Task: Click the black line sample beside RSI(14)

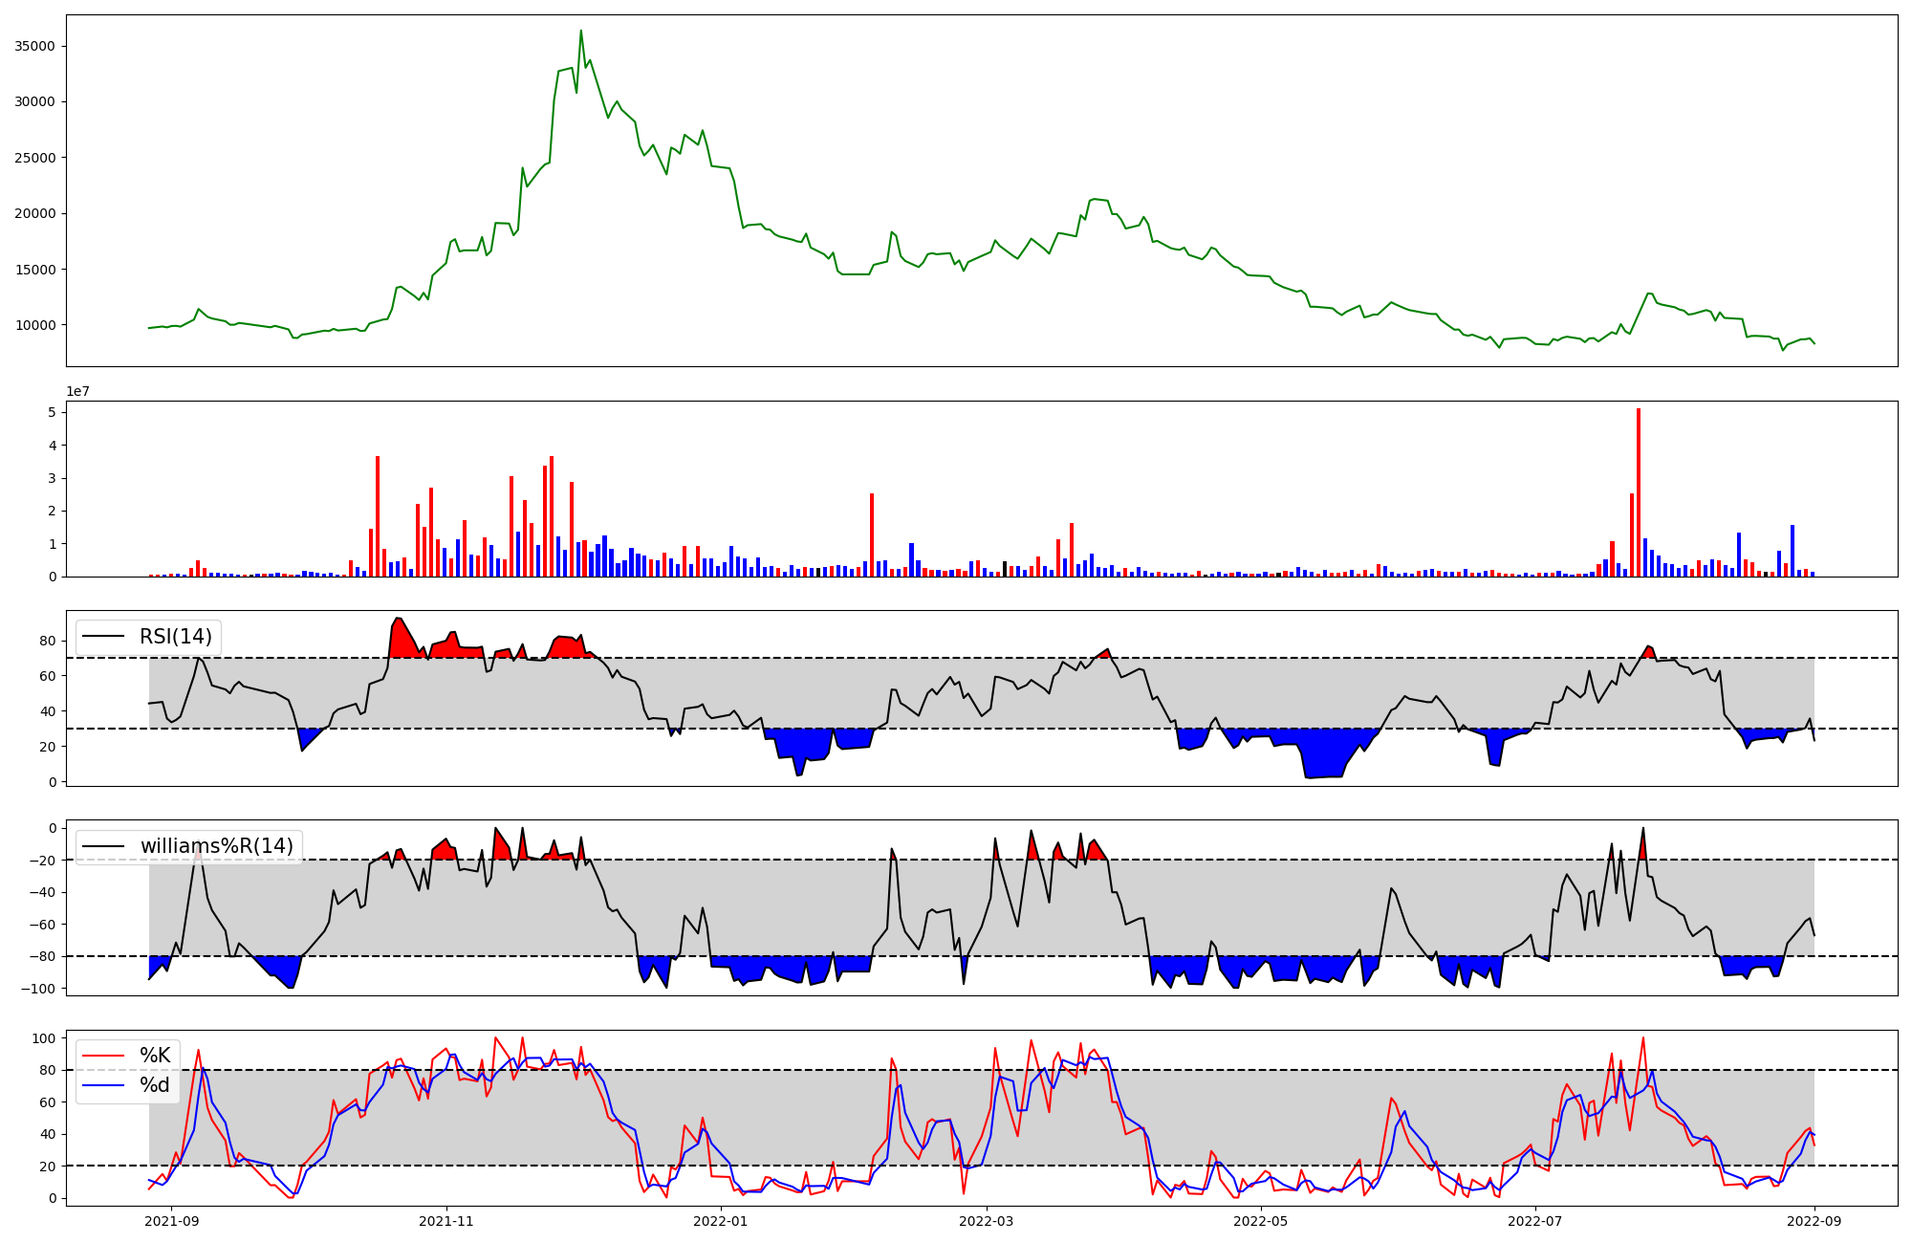Action: [x=103, y=637]
